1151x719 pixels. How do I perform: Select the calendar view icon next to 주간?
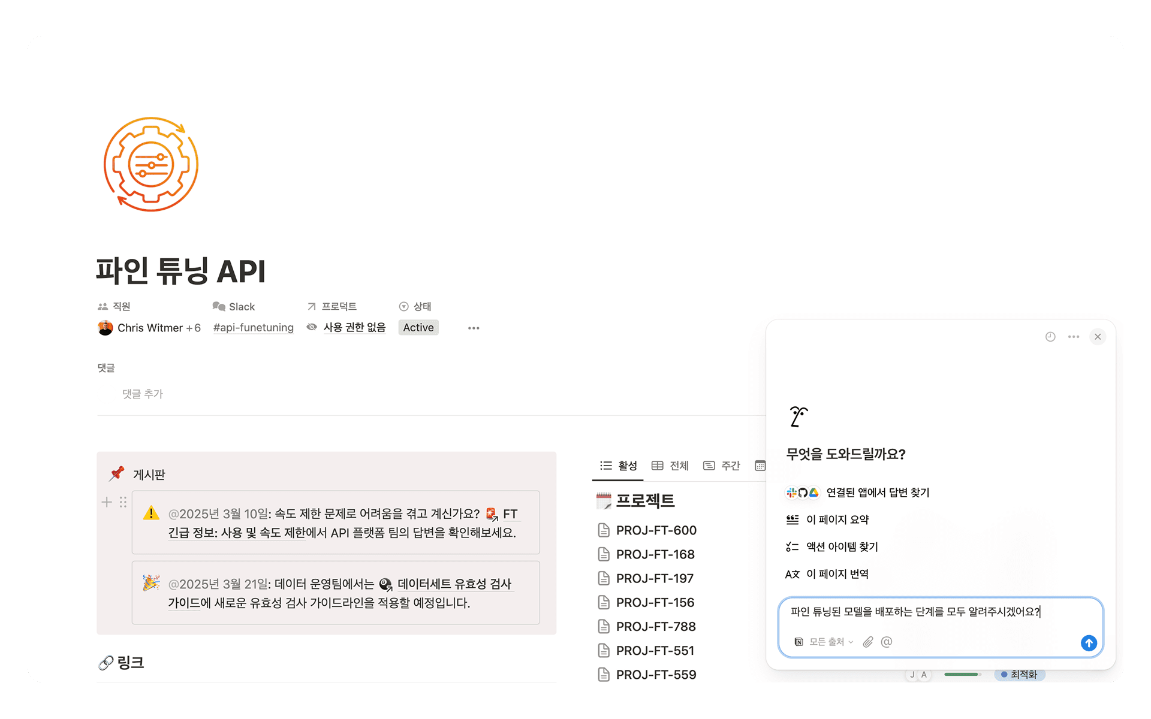pos(760,466)
